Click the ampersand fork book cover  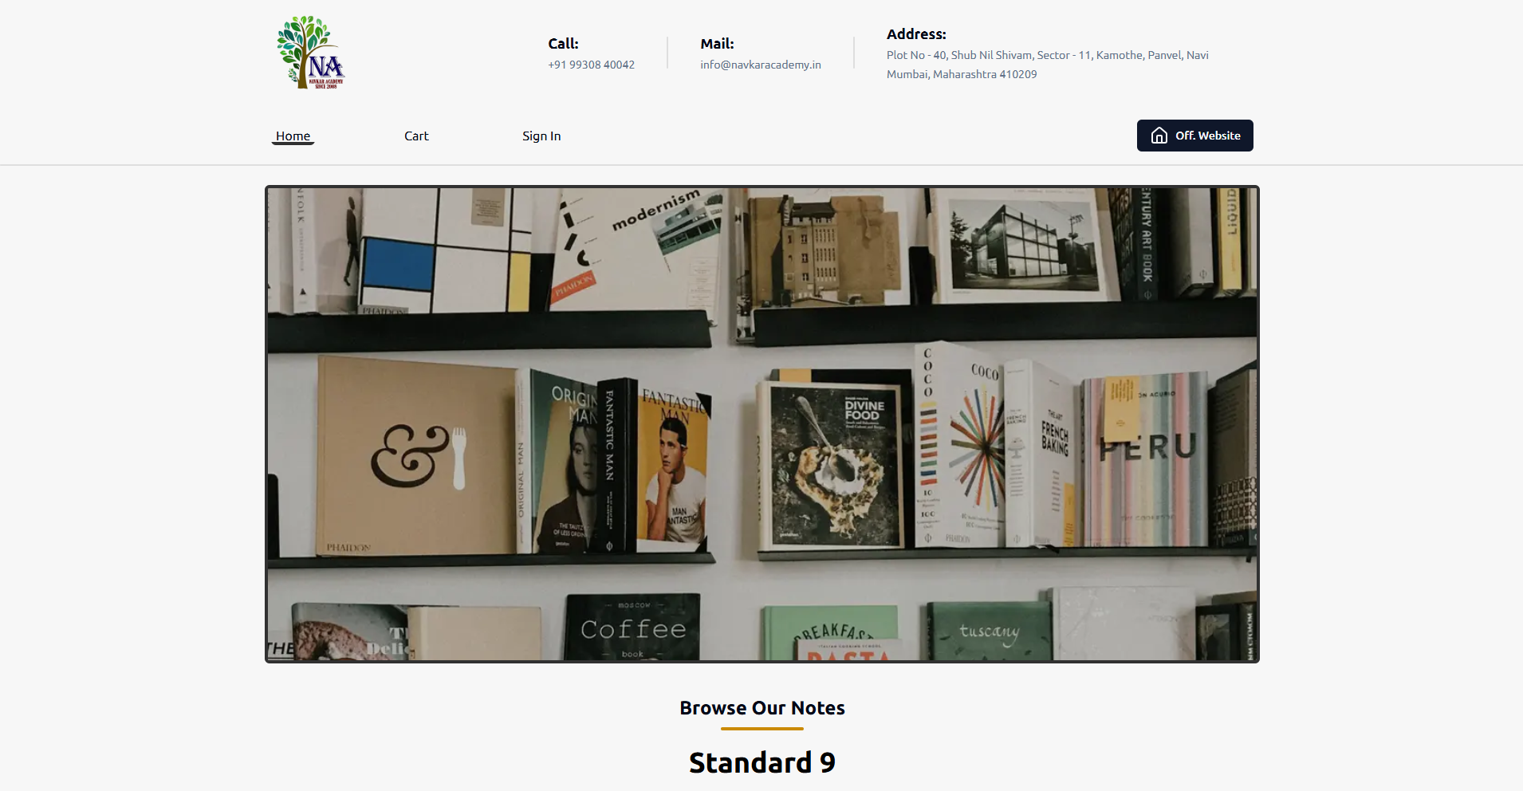pyautogui.click(x=418, y=455)
